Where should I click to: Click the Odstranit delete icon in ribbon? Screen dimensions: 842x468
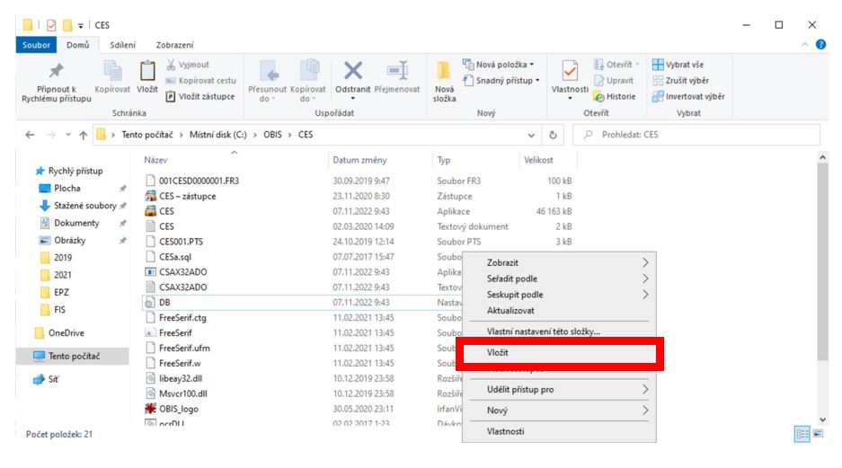[353, 71]
